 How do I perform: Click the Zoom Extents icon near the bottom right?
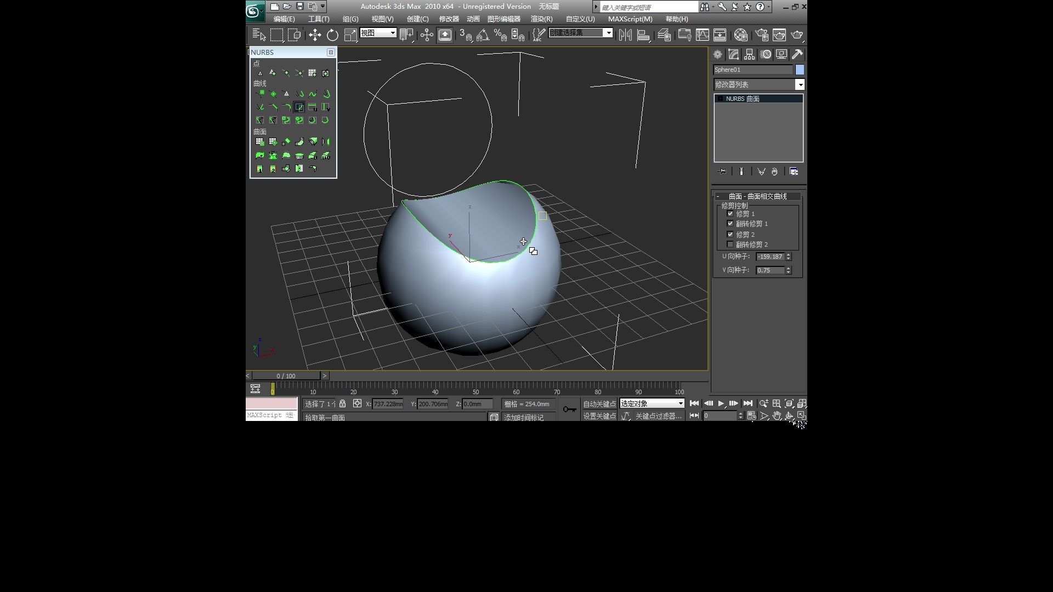[x=789, y=403]
